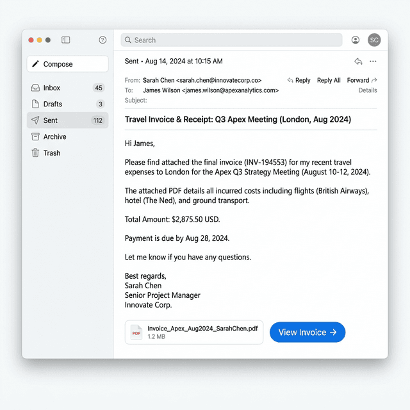Click 'Payment is due by Aug 28, 2024'
The height and width of the screenshot is (410, 410).
coord(177,238)
